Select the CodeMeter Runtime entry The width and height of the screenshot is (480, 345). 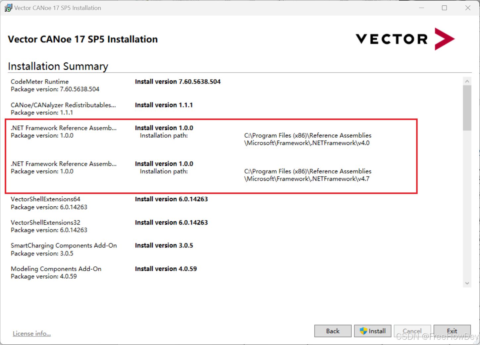(x=40, y=82)
